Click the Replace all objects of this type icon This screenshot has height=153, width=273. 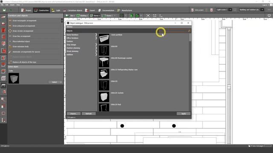(10, 62)
